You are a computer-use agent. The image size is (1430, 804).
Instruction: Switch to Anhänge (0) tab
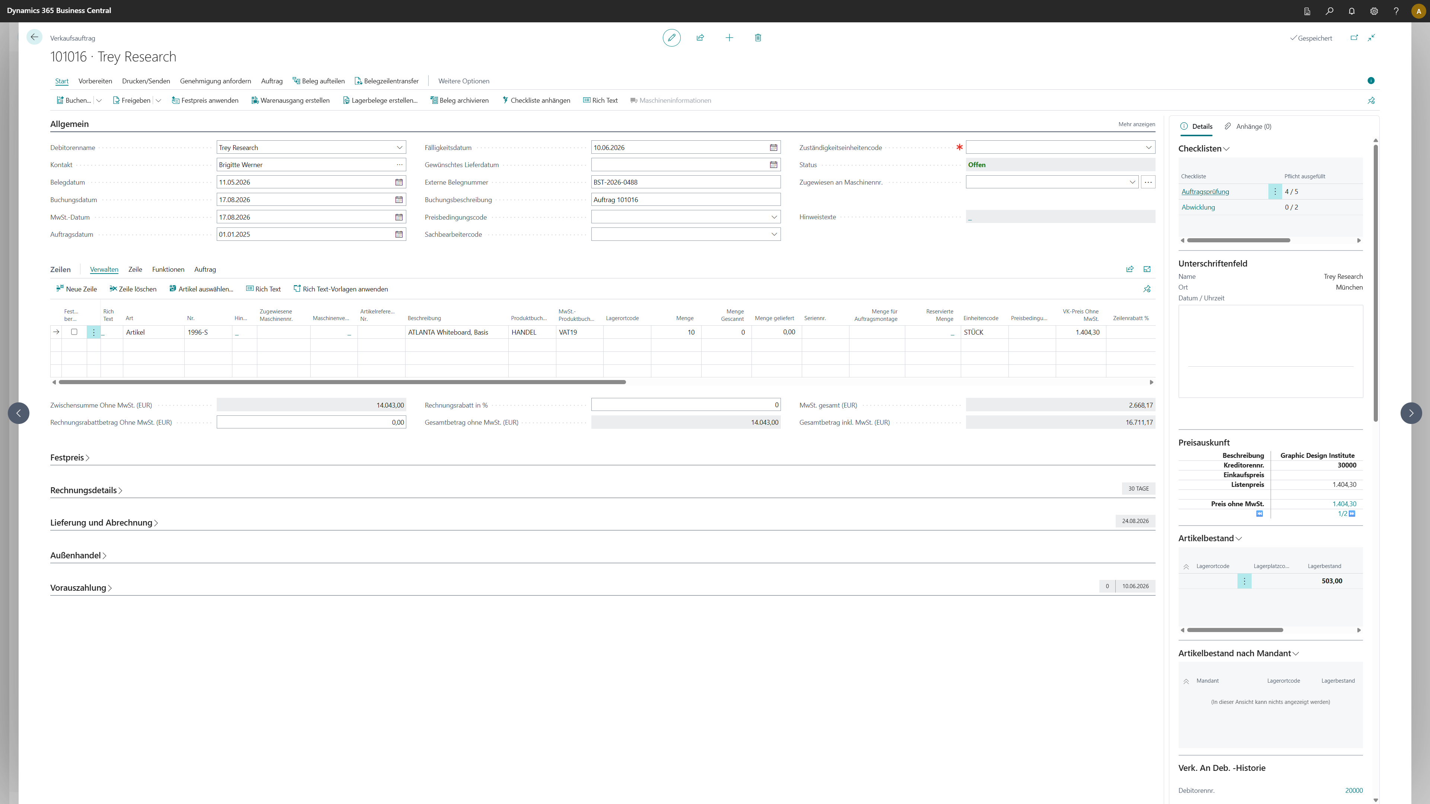1248,127
